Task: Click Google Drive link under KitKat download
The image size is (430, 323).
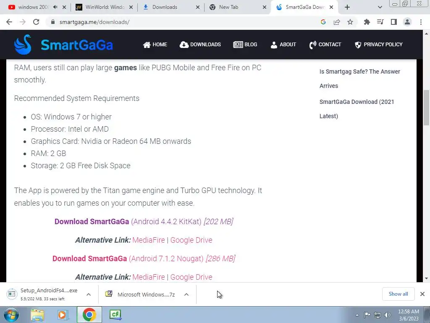Action: (x=191, y=240)
